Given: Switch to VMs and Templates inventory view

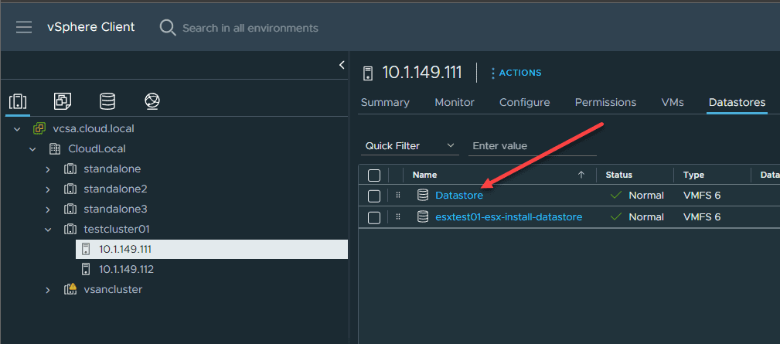Looking at the screenshot, I should tap(63, 101).
